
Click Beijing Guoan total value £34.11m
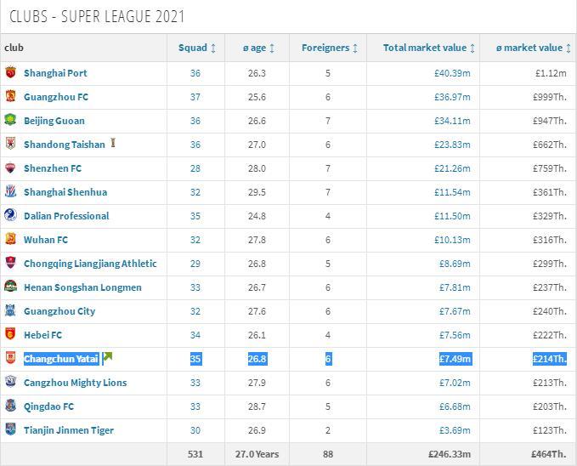pos(452,121)
